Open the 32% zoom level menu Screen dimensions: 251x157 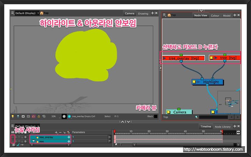[x=53, y=116]
